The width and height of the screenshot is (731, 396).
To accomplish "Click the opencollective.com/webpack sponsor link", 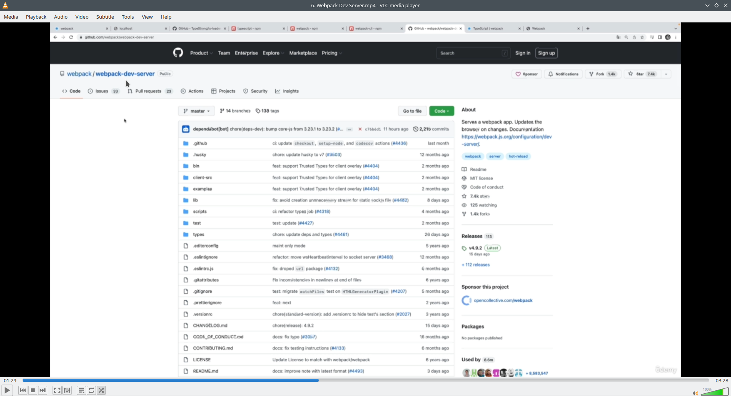I will pyautogui.click(x=503, y=300).
